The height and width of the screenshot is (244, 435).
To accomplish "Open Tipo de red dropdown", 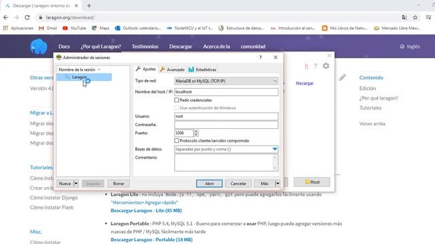I will click(x=226, y=81).
